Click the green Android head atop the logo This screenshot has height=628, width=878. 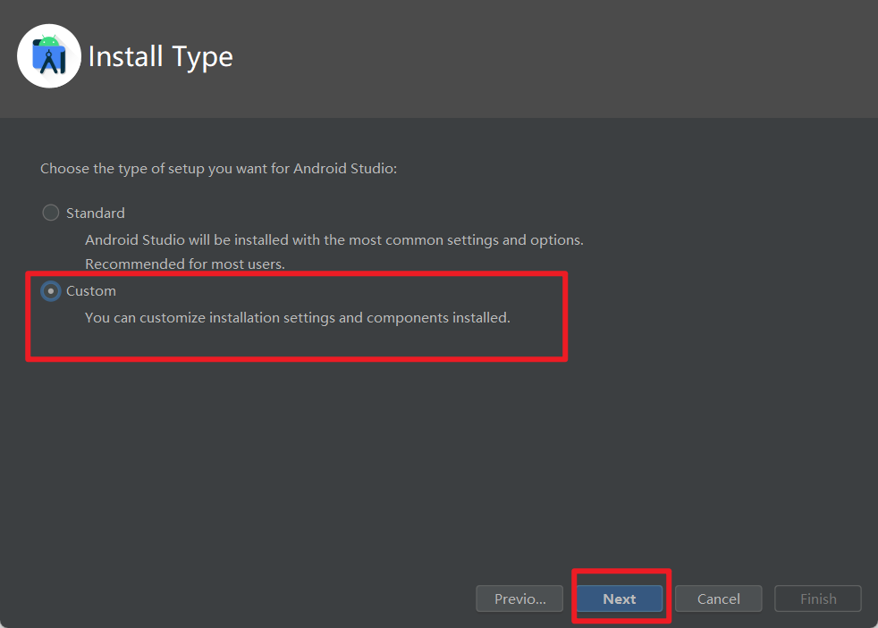(49, 40)
